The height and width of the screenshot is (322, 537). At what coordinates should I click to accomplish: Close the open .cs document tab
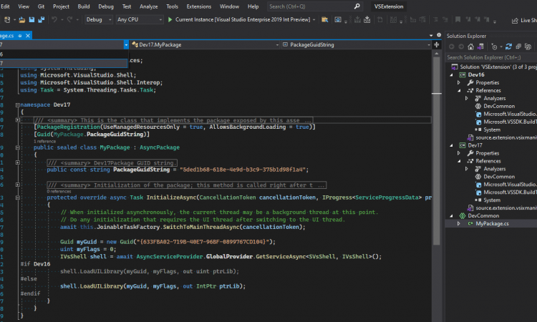pyautogui.click(x=28, y=36)
